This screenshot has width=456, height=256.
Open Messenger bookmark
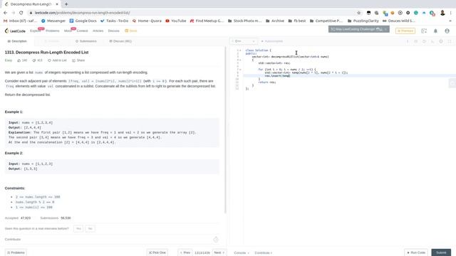pyautogui.click(x=53, y=21)
